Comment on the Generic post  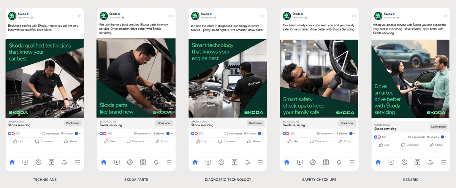tap(410, 145)
